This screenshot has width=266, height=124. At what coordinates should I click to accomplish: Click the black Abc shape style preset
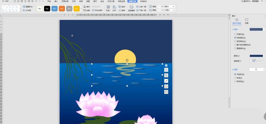tap(47, 8)
